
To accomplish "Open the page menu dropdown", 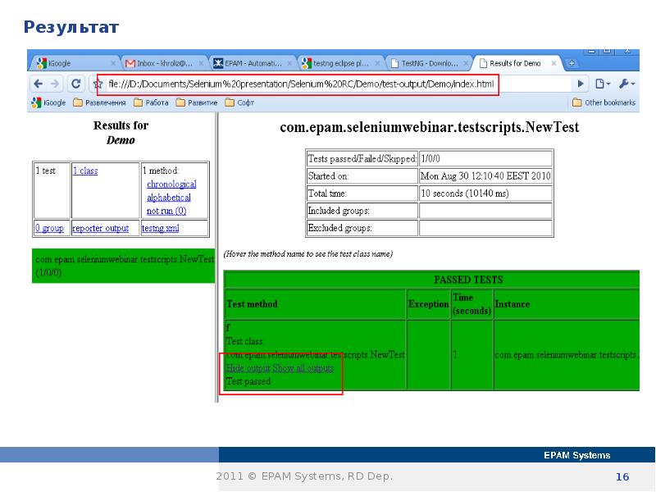I will click(603, 84).
